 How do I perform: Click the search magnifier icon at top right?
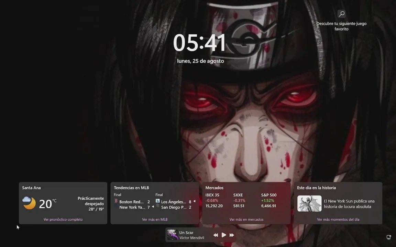(341, 14)
